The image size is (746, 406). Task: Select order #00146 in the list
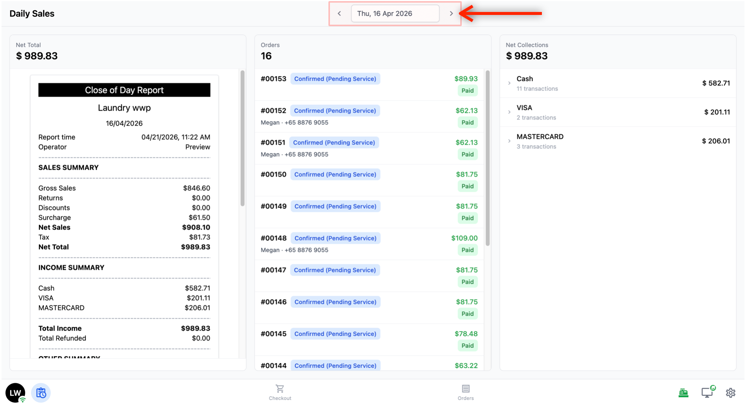click(x=274, y=302)
